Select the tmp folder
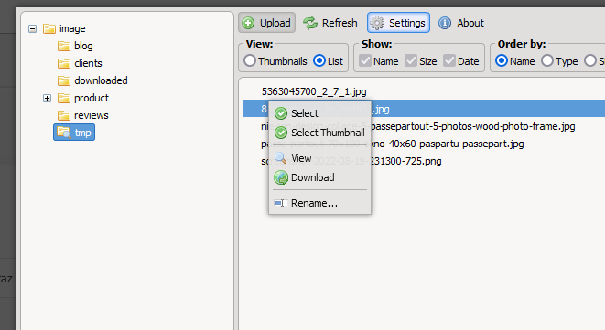 (74, 133)
